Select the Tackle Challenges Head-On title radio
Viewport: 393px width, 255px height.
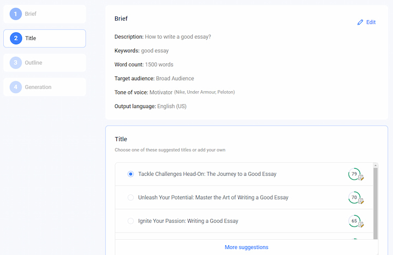(x=130, y=174)
